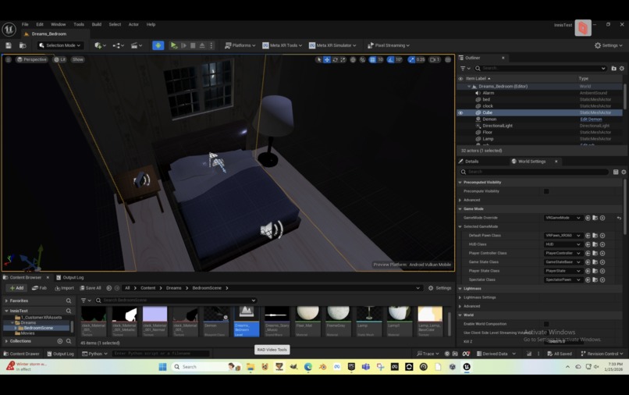Click the Outliner visibility column header eye
Screen dimensions: 629x395
click(x=460, y=79)
